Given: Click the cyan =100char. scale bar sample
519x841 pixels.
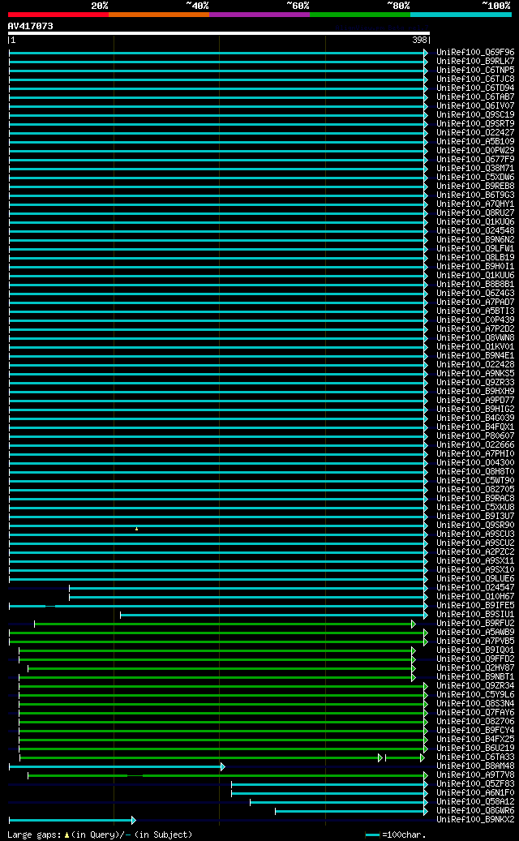Looking at the screenshot, I should click(x=373, y=835).
